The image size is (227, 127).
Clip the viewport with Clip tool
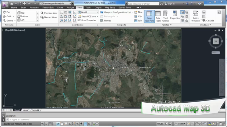(138, 17)
